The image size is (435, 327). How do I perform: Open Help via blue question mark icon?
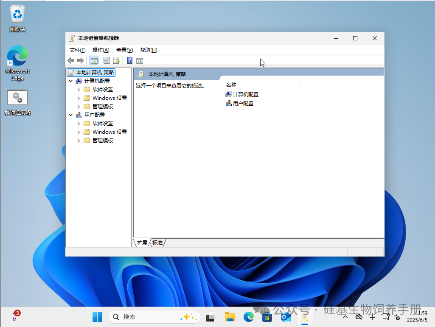(130, 61)
